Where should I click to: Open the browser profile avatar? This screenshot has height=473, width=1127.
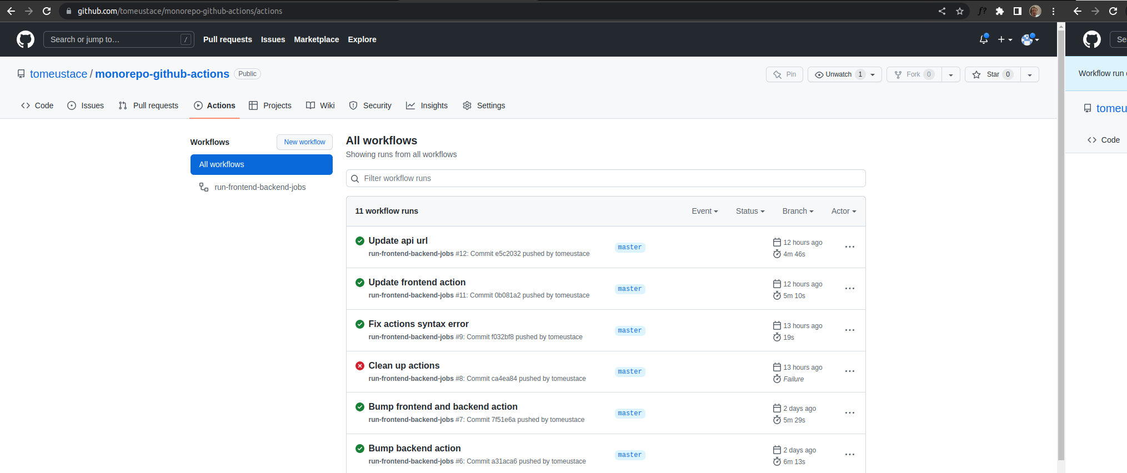[1035, 11]
